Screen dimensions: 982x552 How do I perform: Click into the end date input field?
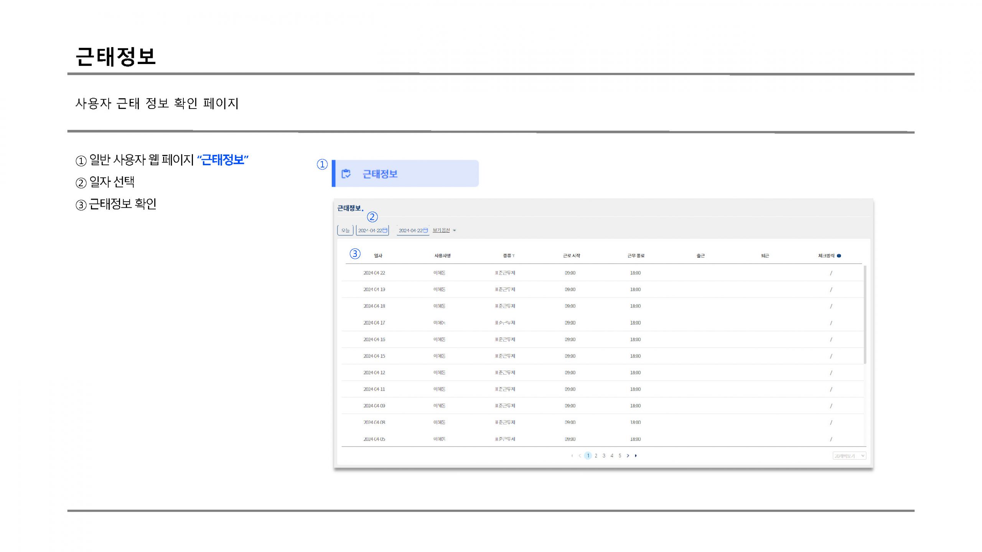[413, 230]
